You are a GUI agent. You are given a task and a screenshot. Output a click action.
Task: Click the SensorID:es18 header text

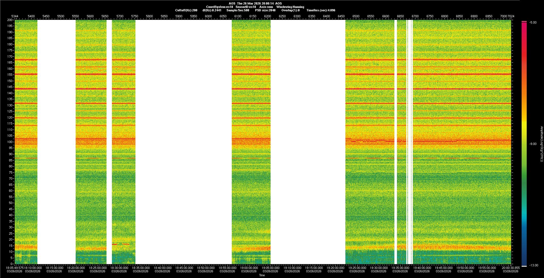click(x=246, y=7)
